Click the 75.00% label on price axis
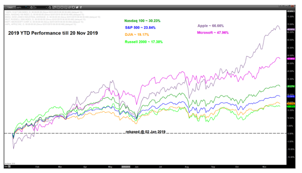Viewport: 302px width, 173px height. tap(290, 17)
